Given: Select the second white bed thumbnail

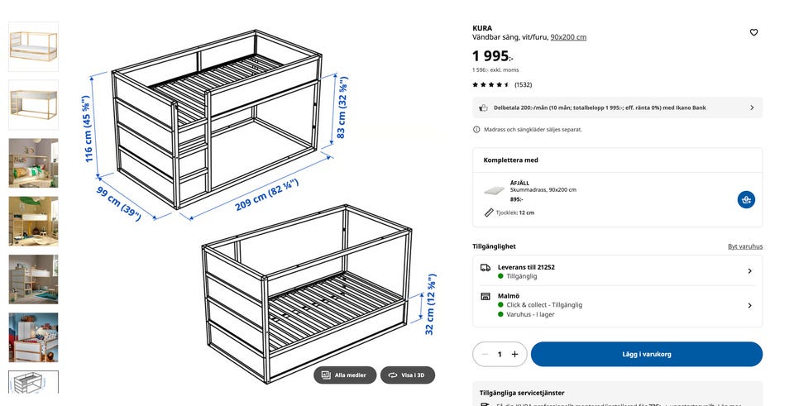Looking at the screenshot, I should [33, 104].
